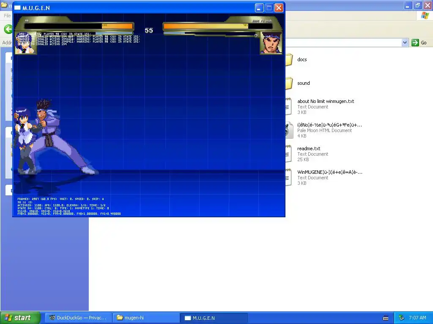Click the keyboard icon in system tray

(386, 318)
